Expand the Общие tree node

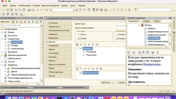(x=2, y=32)
